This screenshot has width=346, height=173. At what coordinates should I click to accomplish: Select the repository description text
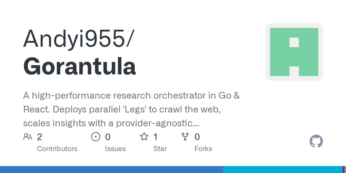(131, 110)
